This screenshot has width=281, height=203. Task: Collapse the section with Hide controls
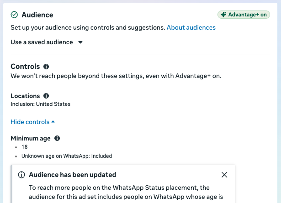[x=32, y=122]
